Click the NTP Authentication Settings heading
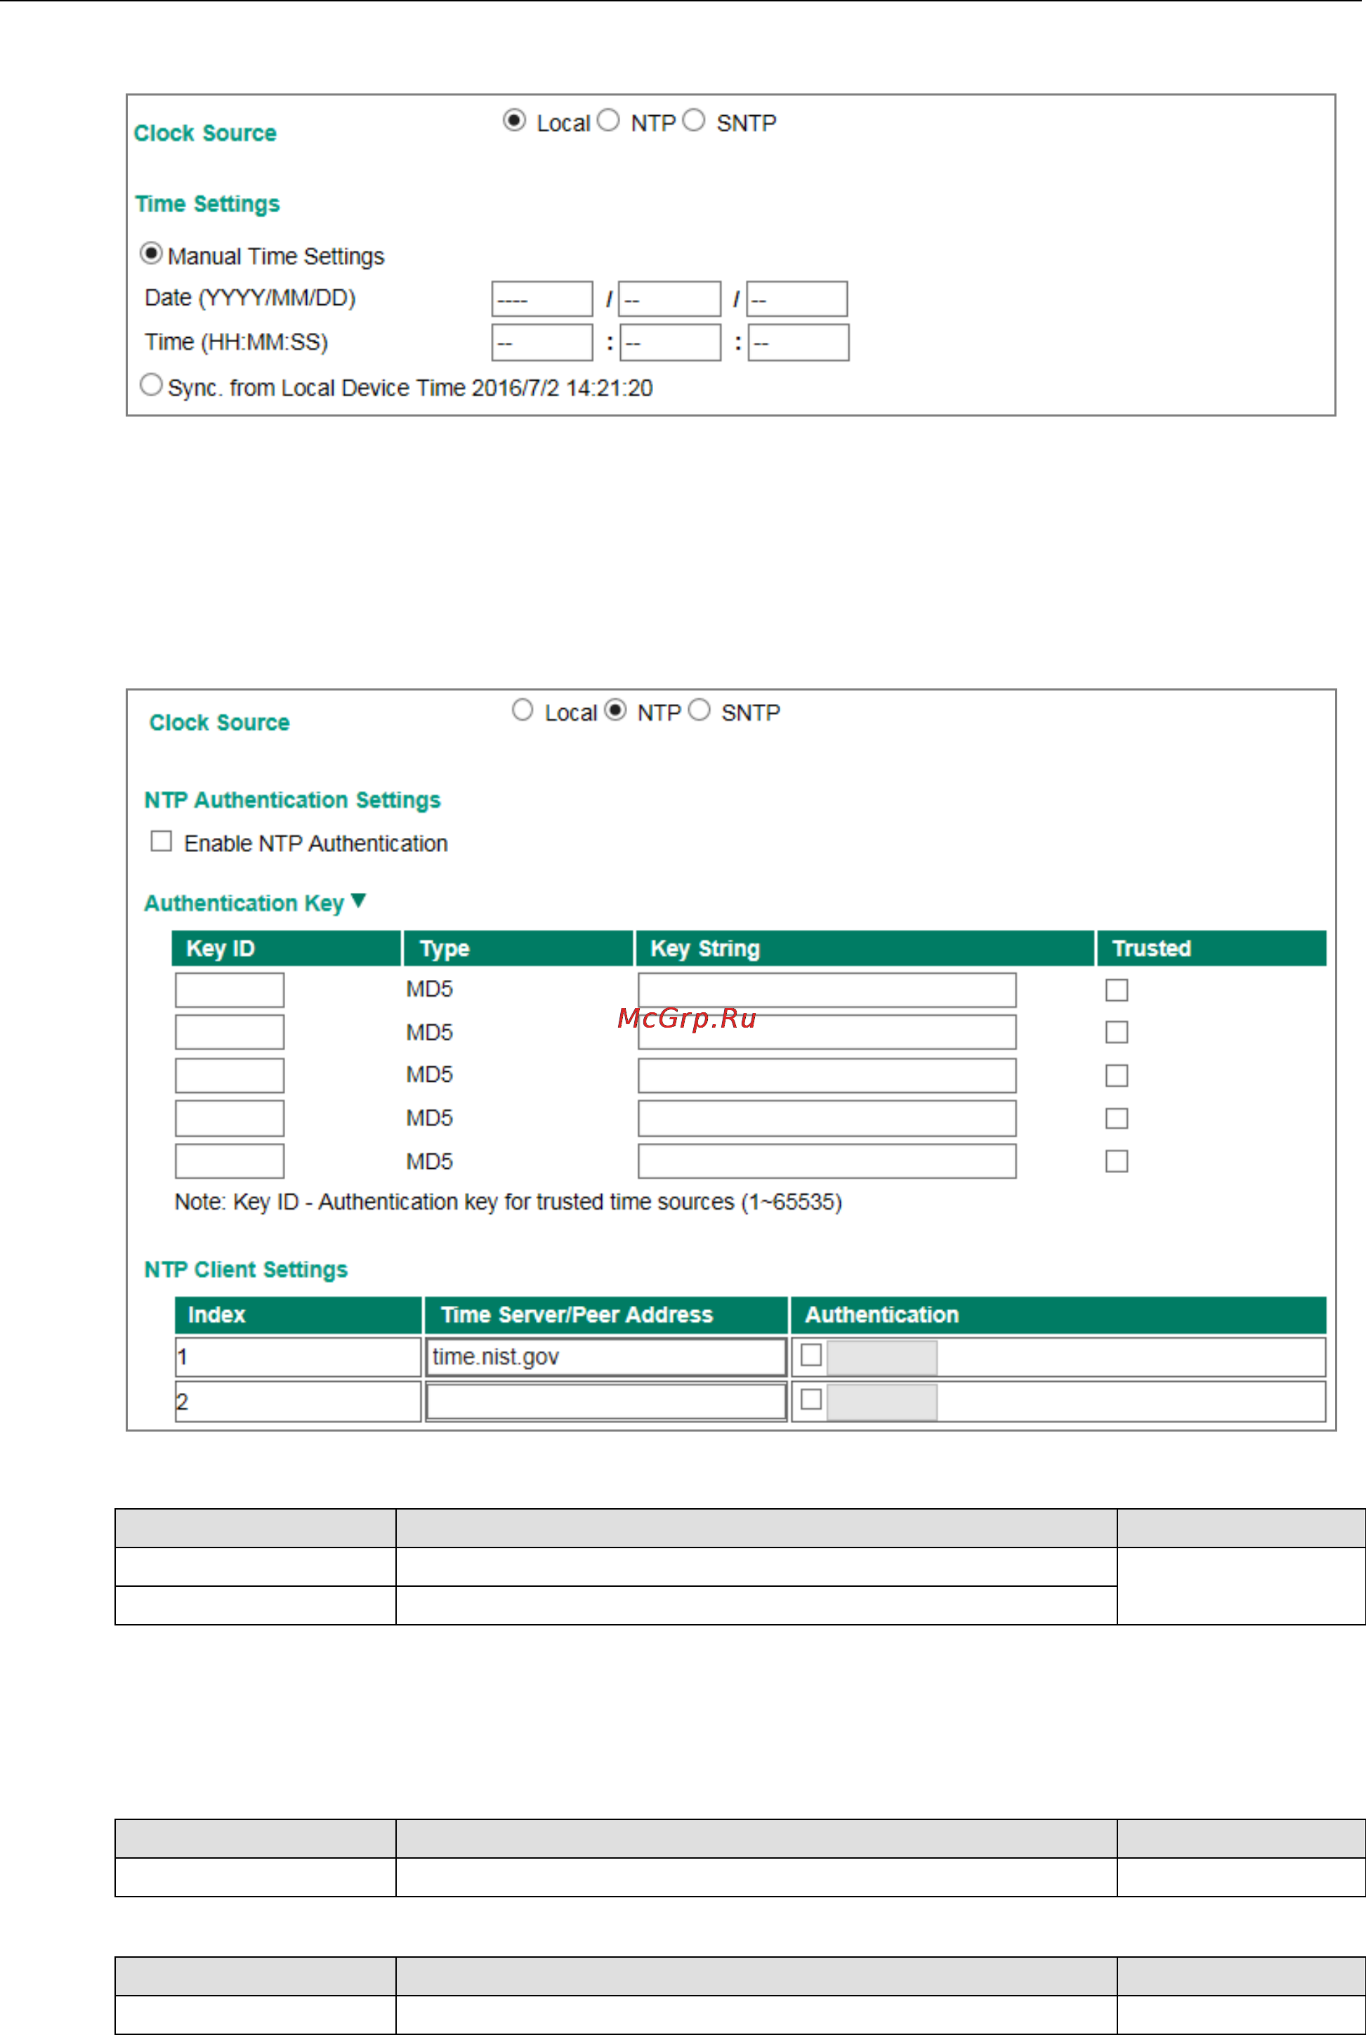This screenshot has height=2035, width=1366. click(293, 801)
